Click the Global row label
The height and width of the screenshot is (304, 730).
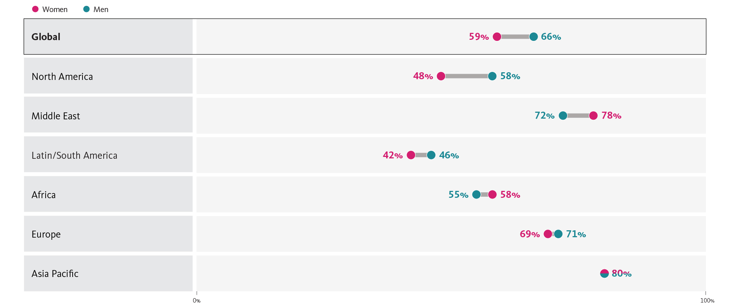[46, 37]
